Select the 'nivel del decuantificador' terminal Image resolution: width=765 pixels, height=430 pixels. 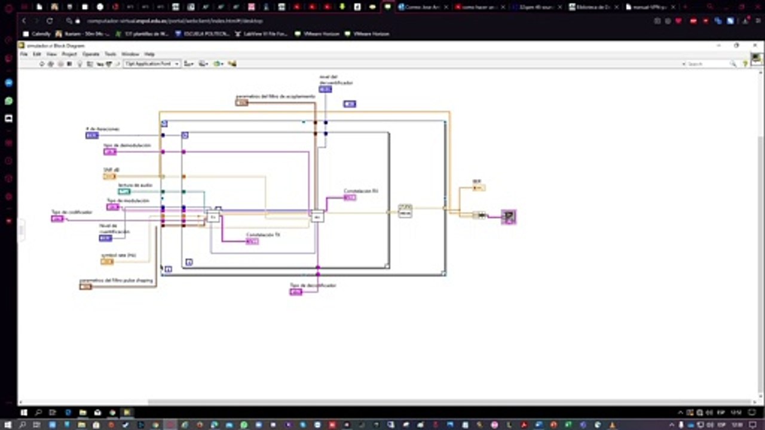tap(325, 89)
